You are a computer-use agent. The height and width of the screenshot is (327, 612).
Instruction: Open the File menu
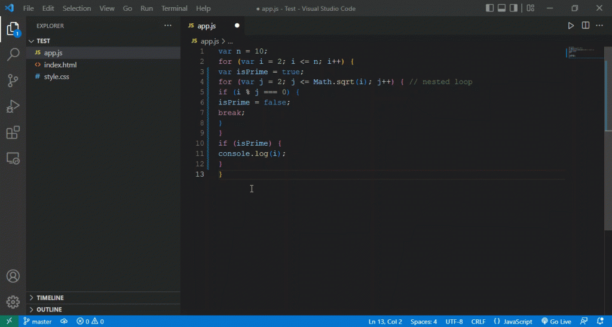click(x=29, y=8)
